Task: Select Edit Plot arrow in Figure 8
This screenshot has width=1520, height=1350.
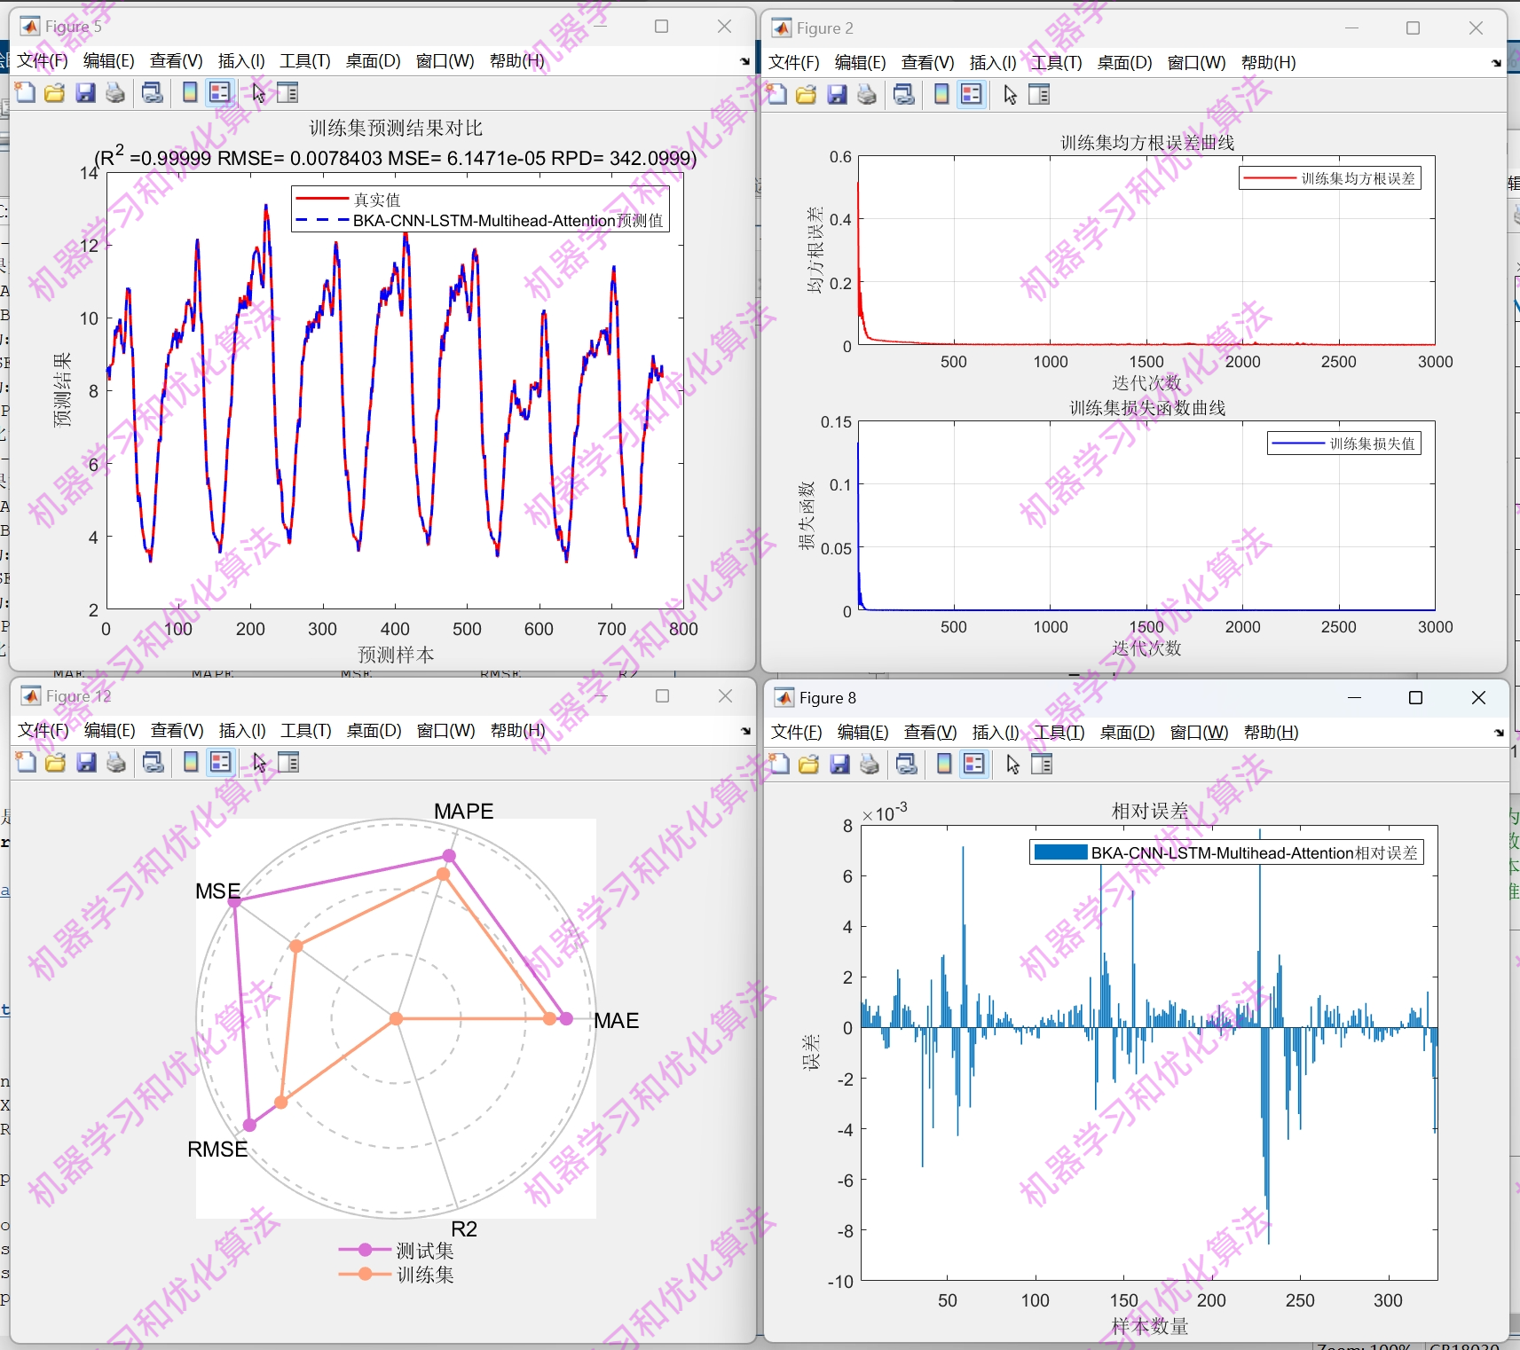Action: point(1012,764)
